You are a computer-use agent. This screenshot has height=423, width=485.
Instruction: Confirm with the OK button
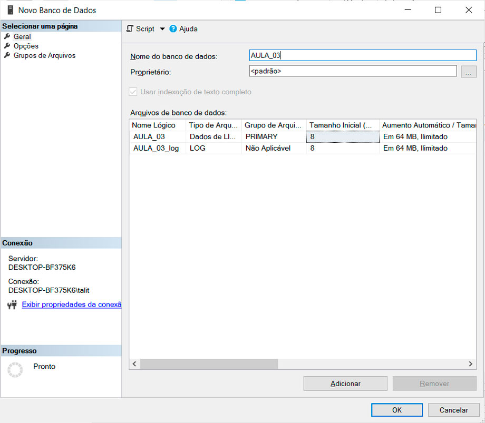397,410
